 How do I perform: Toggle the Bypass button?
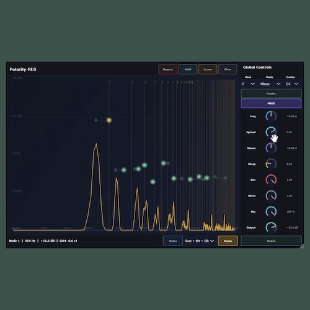click(168, 69)
